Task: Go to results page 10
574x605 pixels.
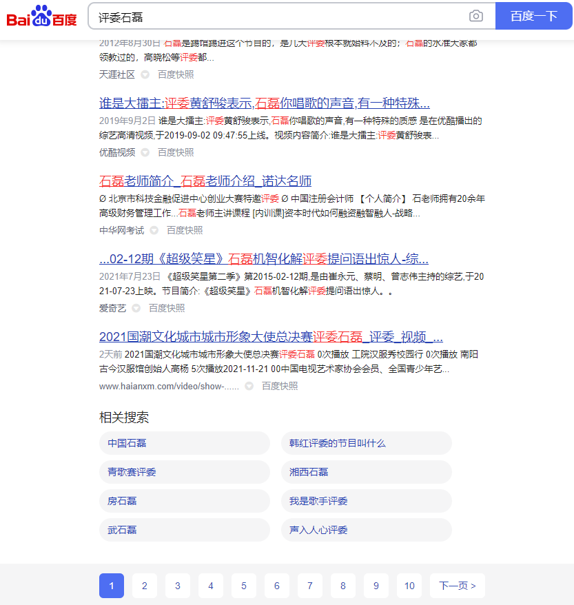Action: pos(409,586)
